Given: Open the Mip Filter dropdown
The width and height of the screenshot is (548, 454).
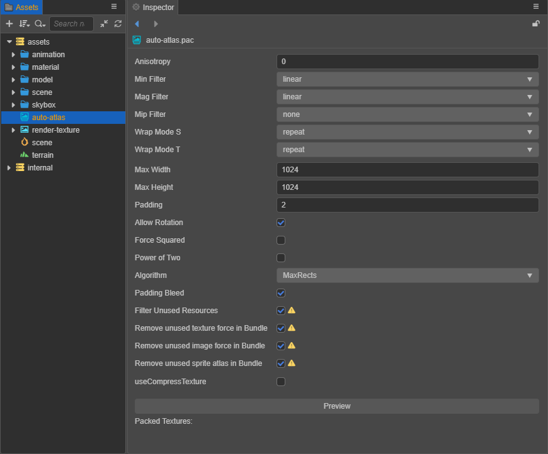Looking at the screenshot, I should click(408, 114).
